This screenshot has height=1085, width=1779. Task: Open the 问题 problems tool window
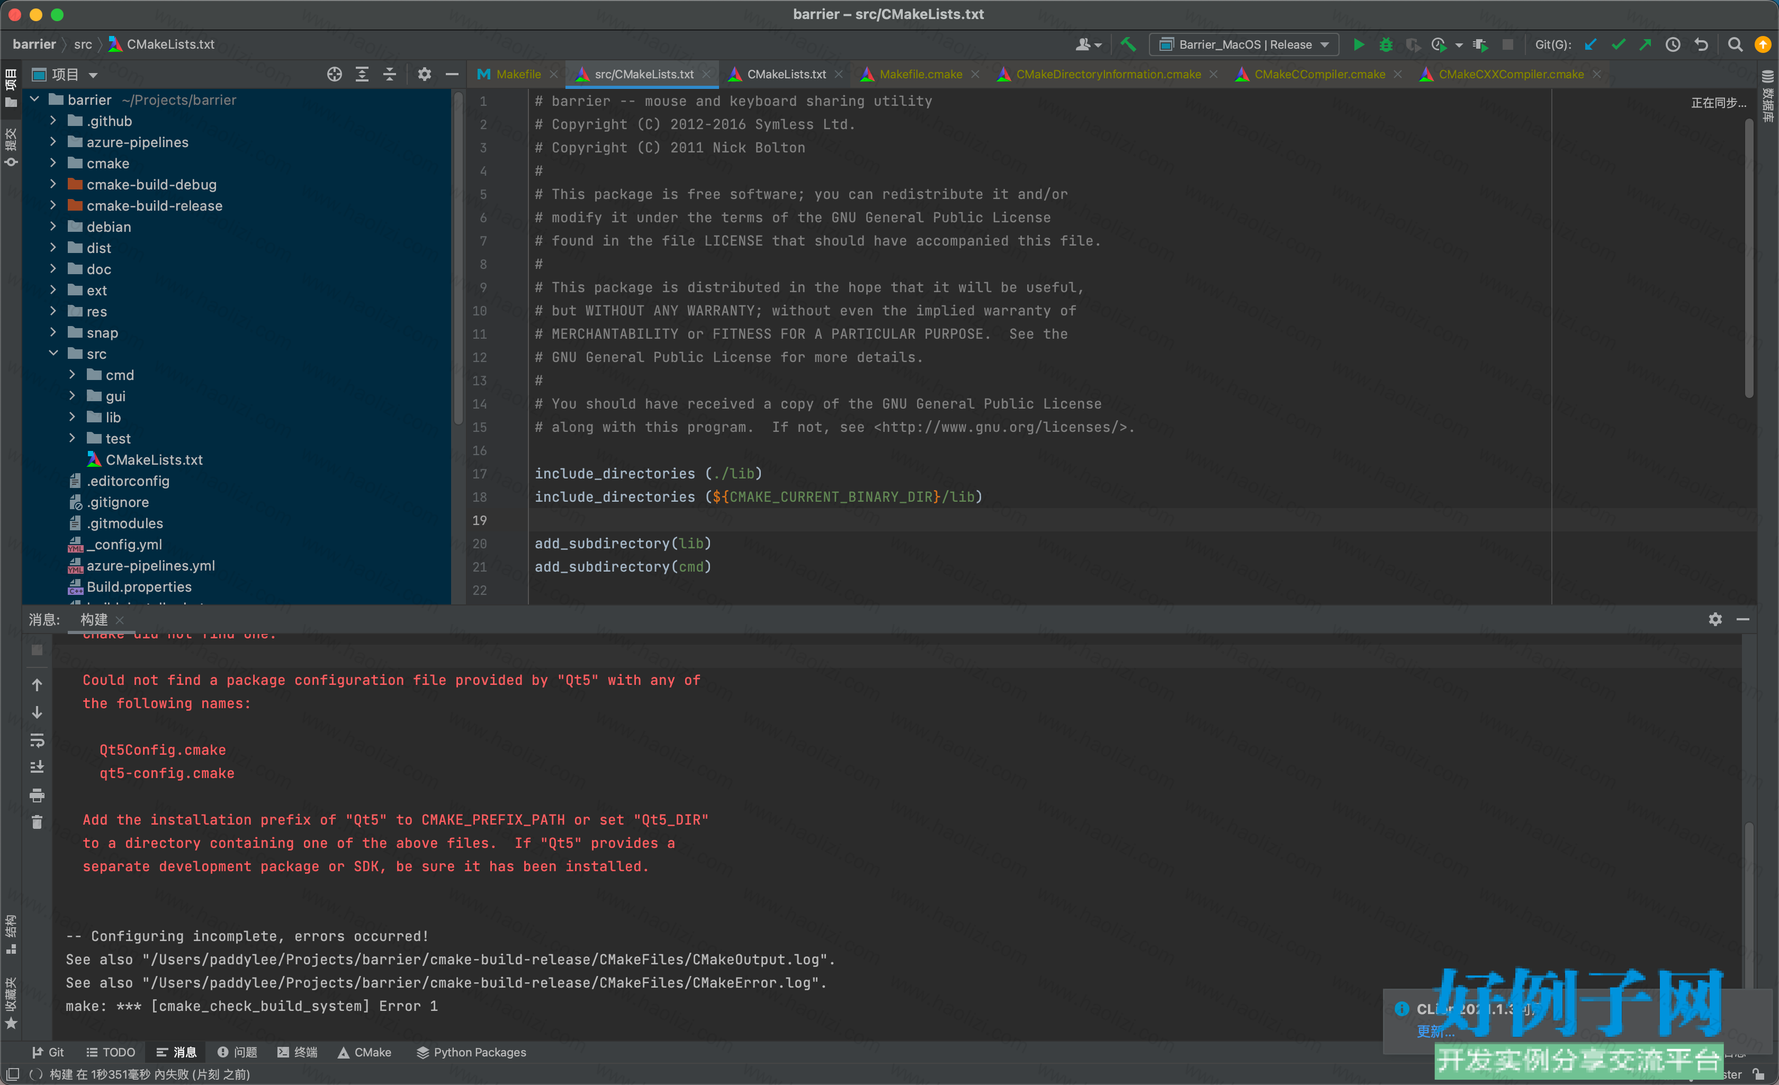(x=238, y=1053)
